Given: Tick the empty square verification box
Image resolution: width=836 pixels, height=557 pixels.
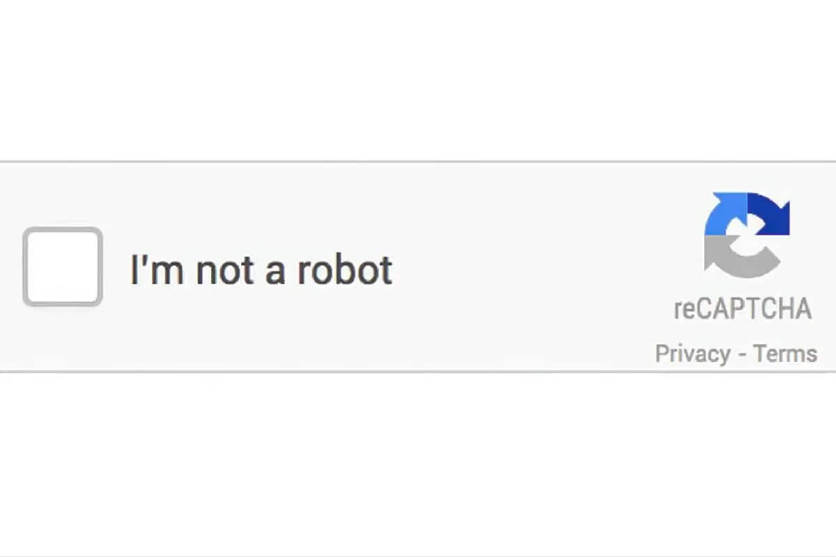Looking at the screenshot, I should click(x=63, y=267).
